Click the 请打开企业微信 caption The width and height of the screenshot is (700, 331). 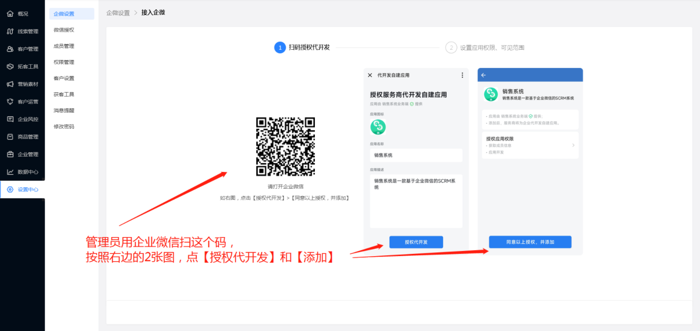pos(286,187)
